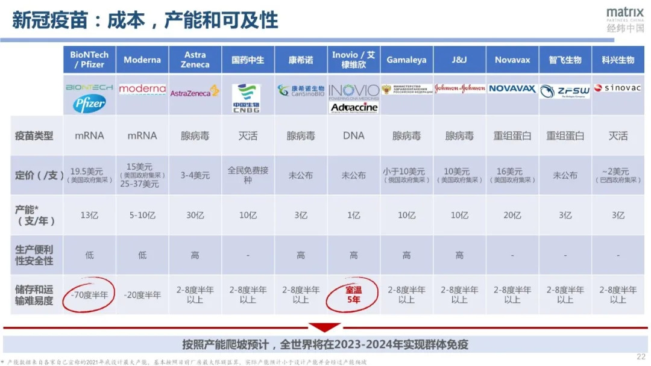Image resolution: width=651 pixels, height=366 pixels.
Task: Select the moderna logo
Action: point(142,89)
